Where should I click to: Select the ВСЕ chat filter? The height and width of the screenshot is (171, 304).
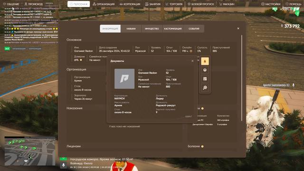[7, 48]
